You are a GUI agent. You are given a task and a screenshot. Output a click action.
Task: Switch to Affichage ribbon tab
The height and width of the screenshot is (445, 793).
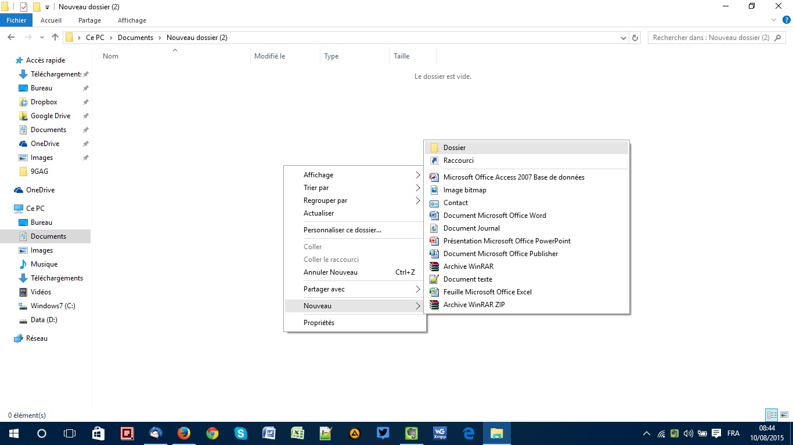pyautogui.click(x=132, y=20)
